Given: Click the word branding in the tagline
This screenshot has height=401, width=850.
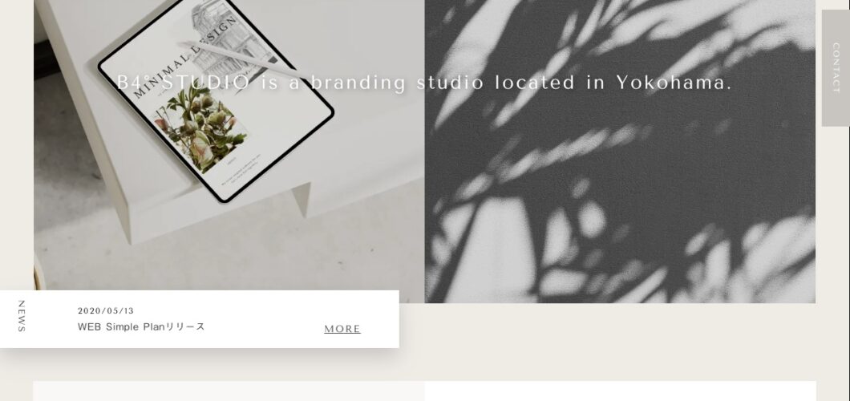Looking at the screenshot, I should (x=358, y=83).
